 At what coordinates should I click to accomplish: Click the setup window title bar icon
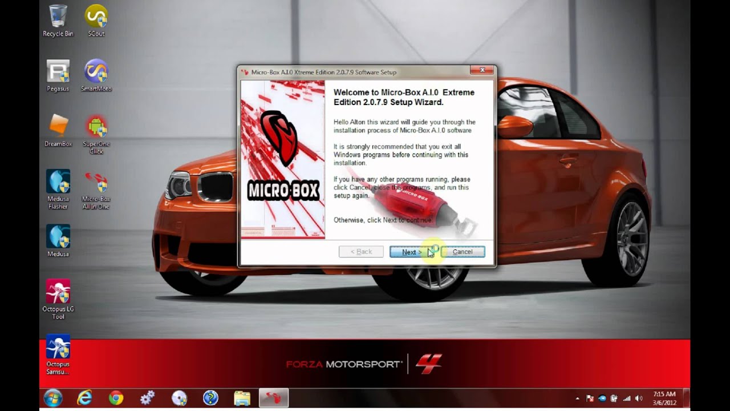[245, 72]
